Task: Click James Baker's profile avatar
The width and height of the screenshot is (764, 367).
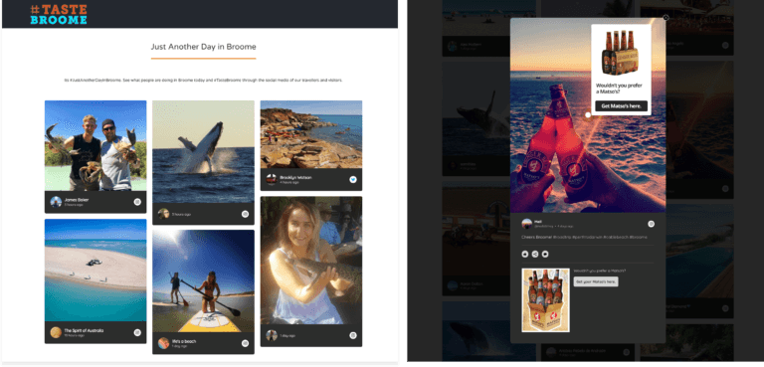Action: point(56,202)
